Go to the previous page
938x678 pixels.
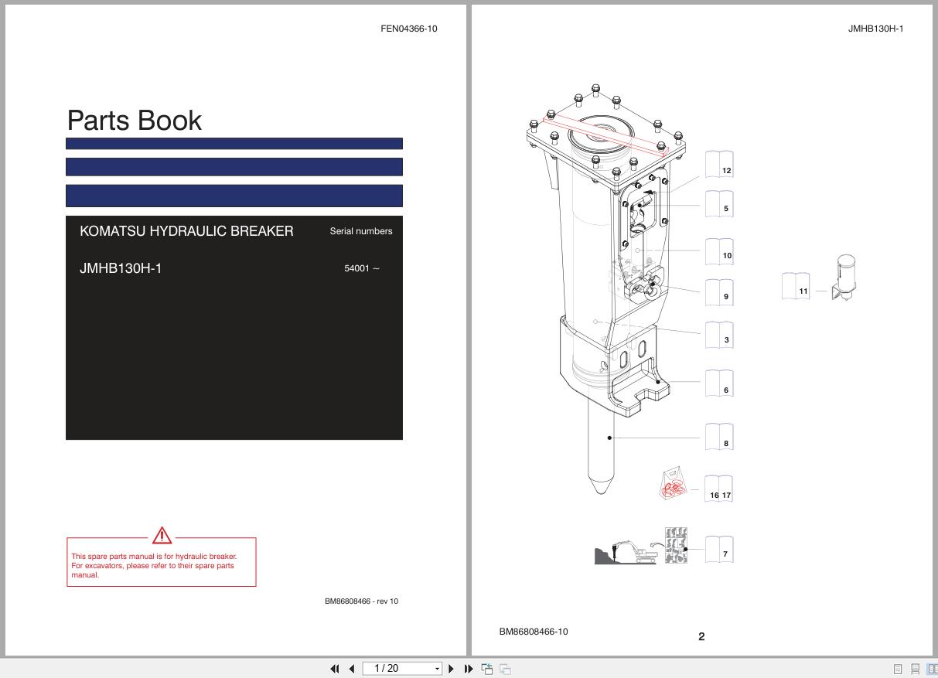(352, 669)
